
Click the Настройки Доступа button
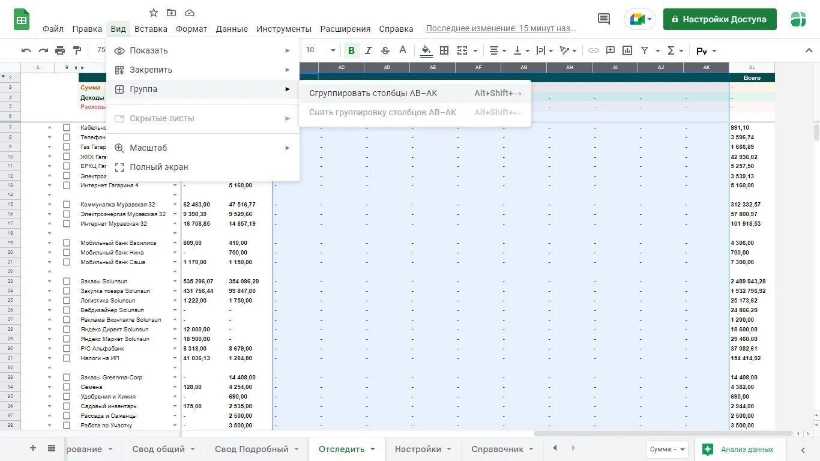click(720, 19)
